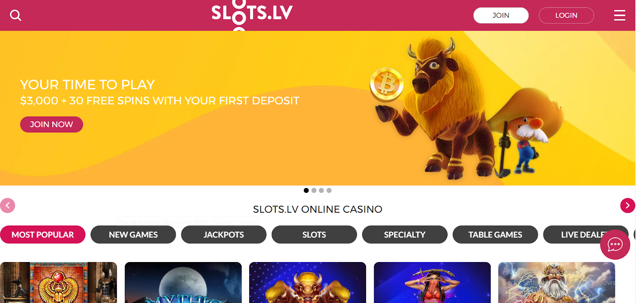Advance banner with right arrow

coord(628,206)
